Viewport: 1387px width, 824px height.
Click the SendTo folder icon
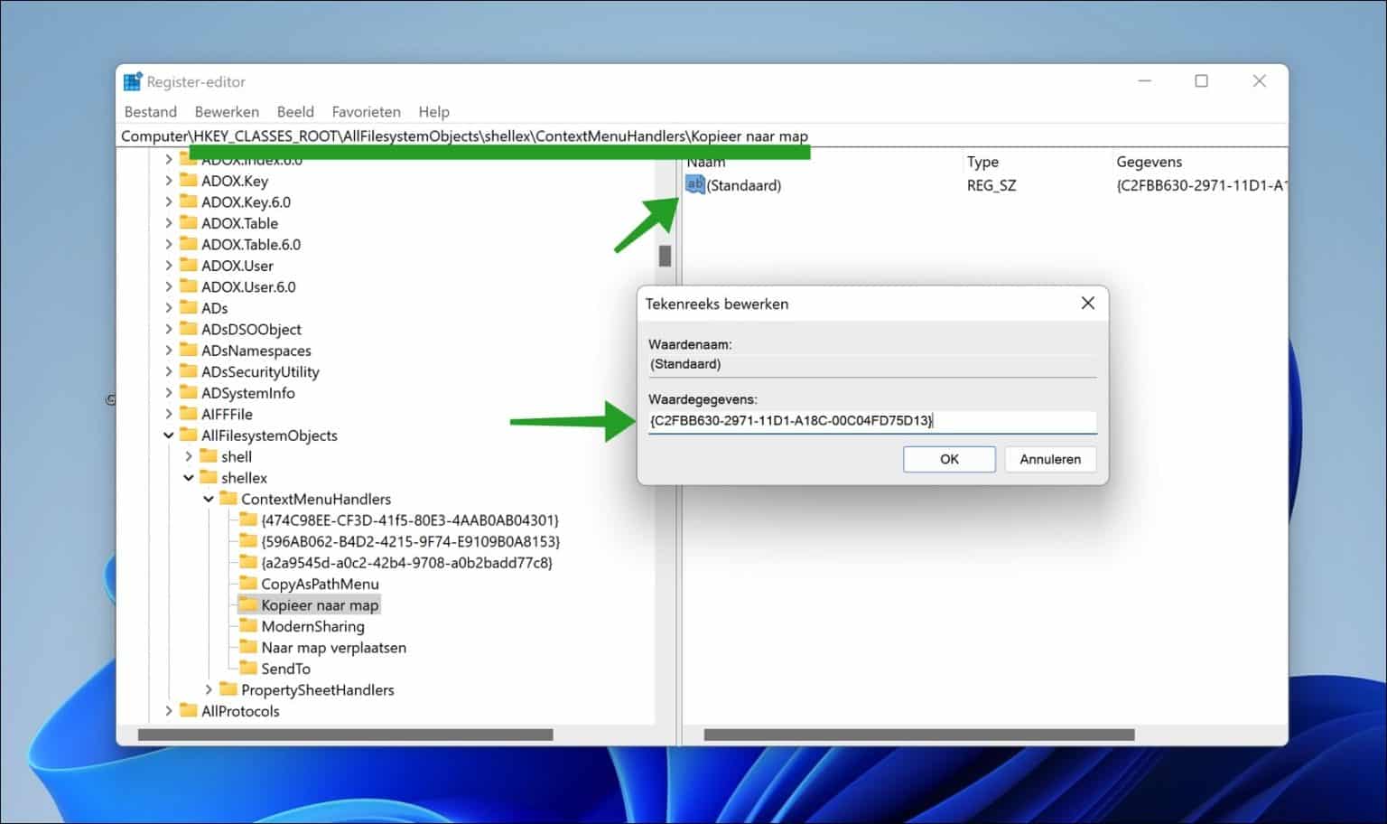coord(248,669)
